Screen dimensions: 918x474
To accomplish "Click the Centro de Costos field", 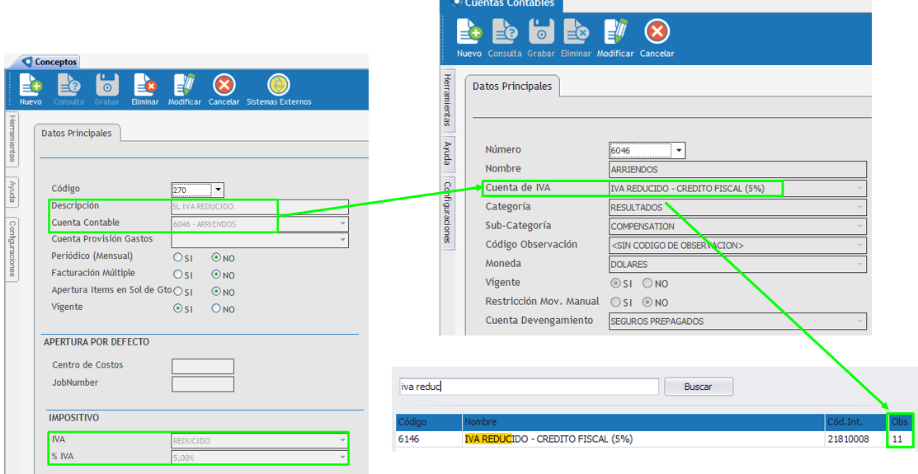I will tap(203, 366).
